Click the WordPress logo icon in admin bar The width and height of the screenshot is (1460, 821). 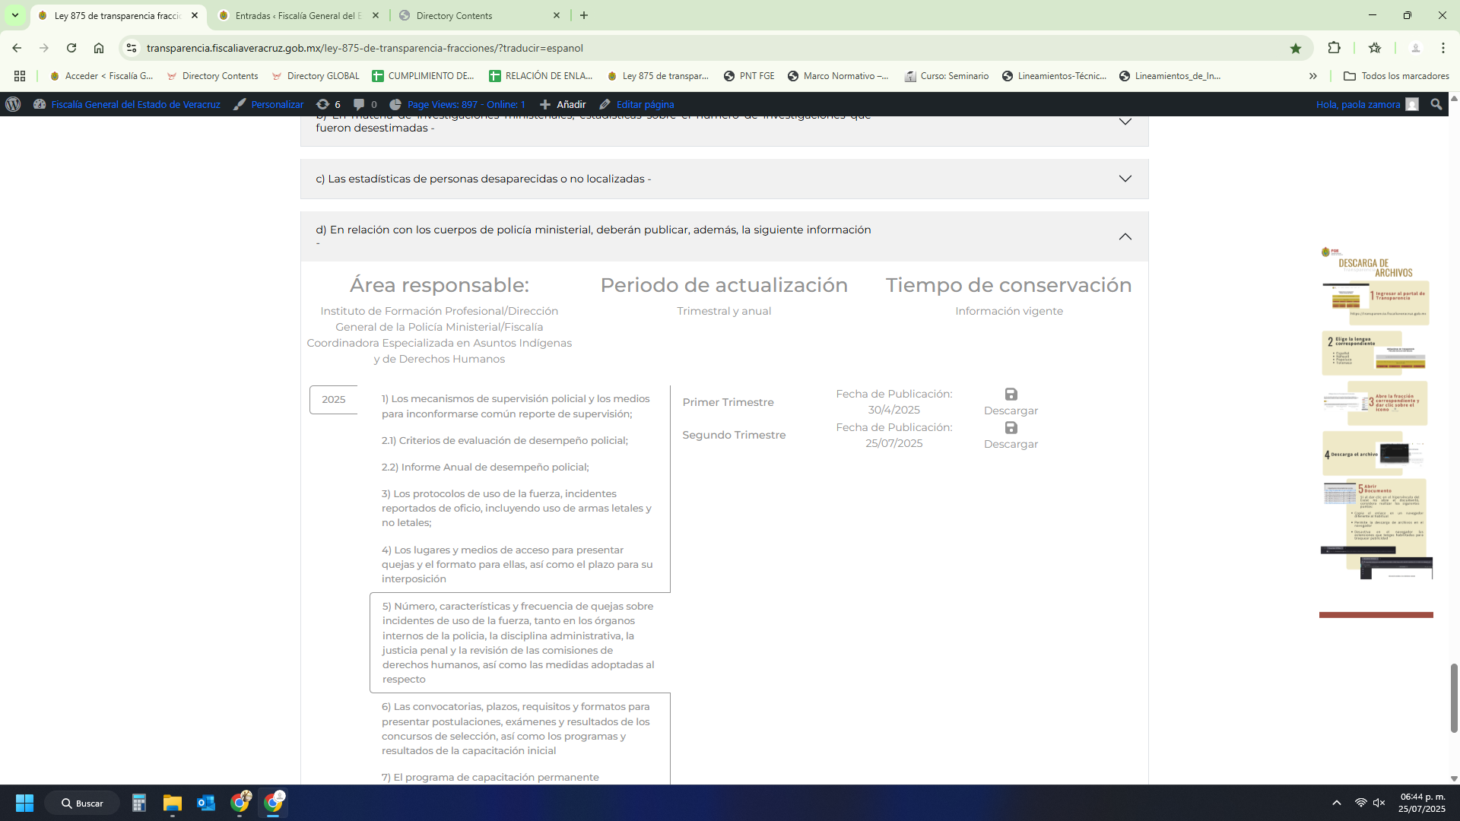[13, 104]
